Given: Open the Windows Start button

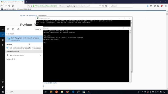Looking at the screenshot, I should [x=3, y=92].
